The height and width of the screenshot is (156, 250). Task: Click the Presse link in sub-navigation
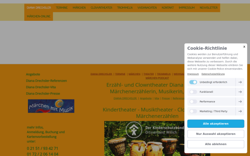point(166,98)
